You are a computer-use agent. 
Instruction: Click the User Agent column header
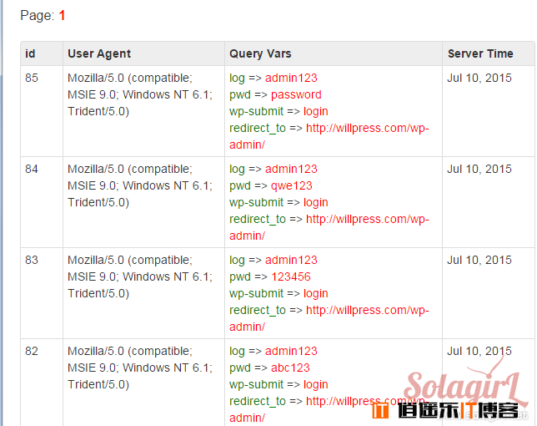tap(99, 53)
